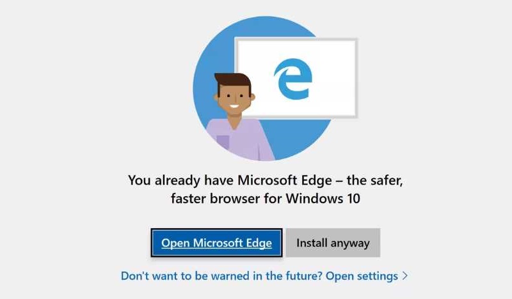
Task: Choose Install anyway
Action: click(333, 243)
